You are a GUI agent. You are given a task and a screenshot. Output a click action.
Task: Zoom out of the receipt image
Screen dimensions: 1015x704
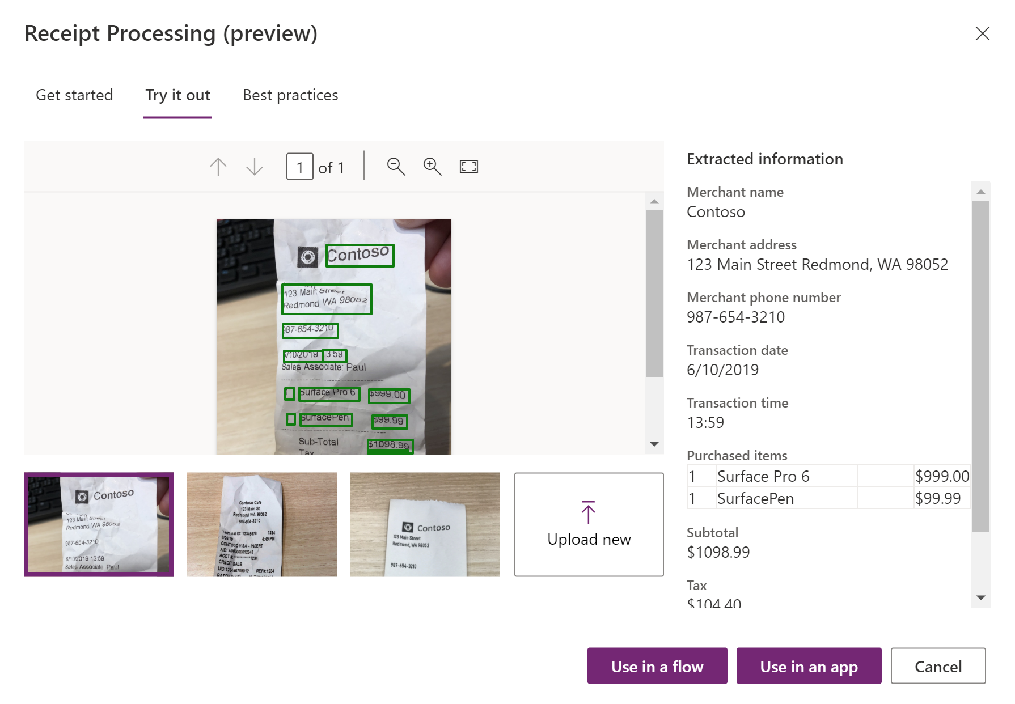click(x=396, y=166)
